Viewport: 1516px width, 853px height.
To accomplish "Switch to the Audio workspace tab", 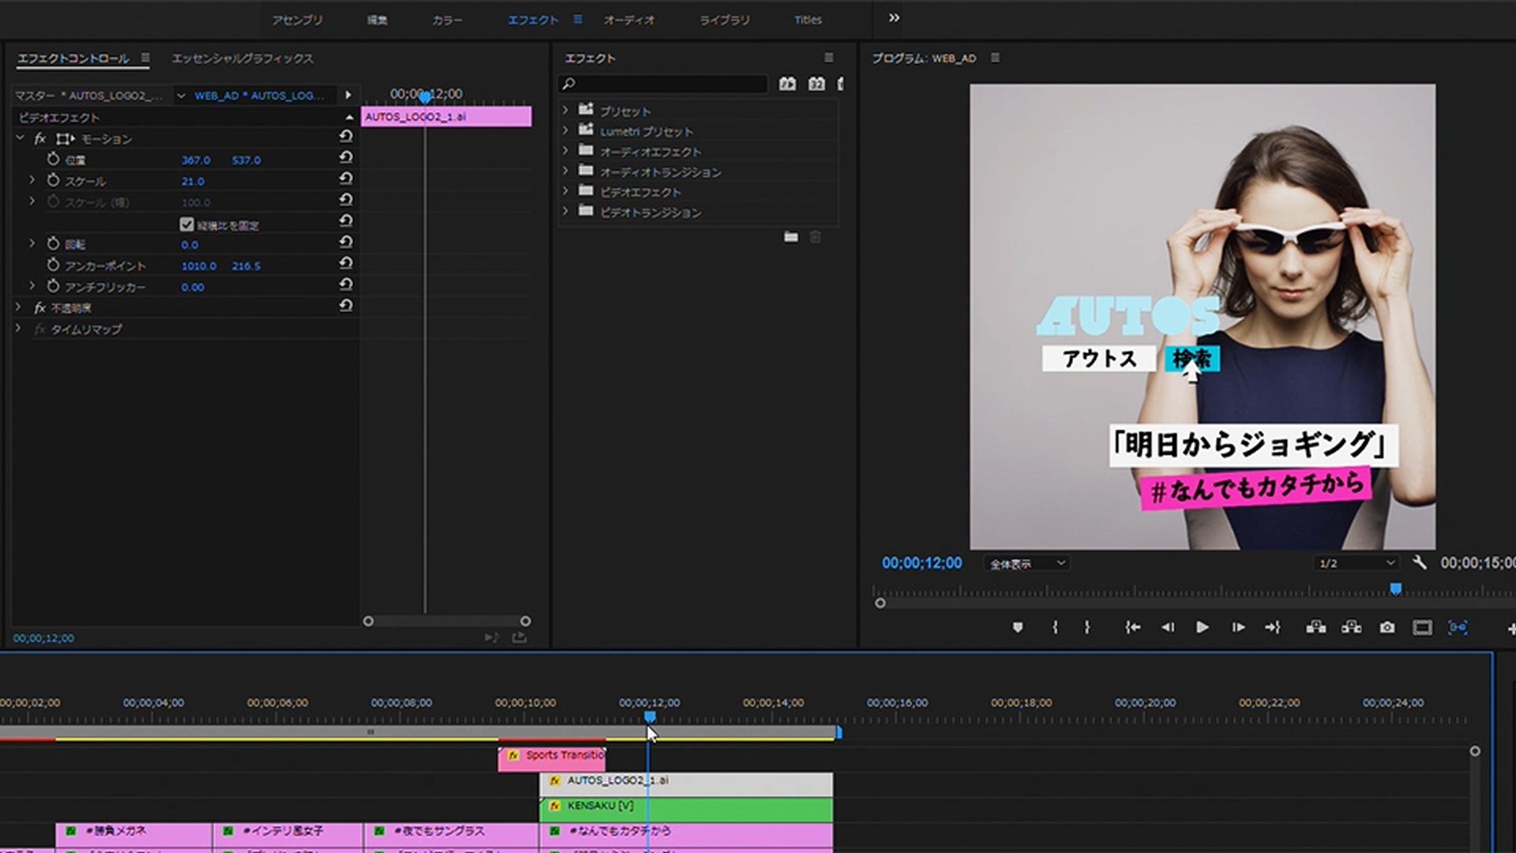I will tap(629, 20).
